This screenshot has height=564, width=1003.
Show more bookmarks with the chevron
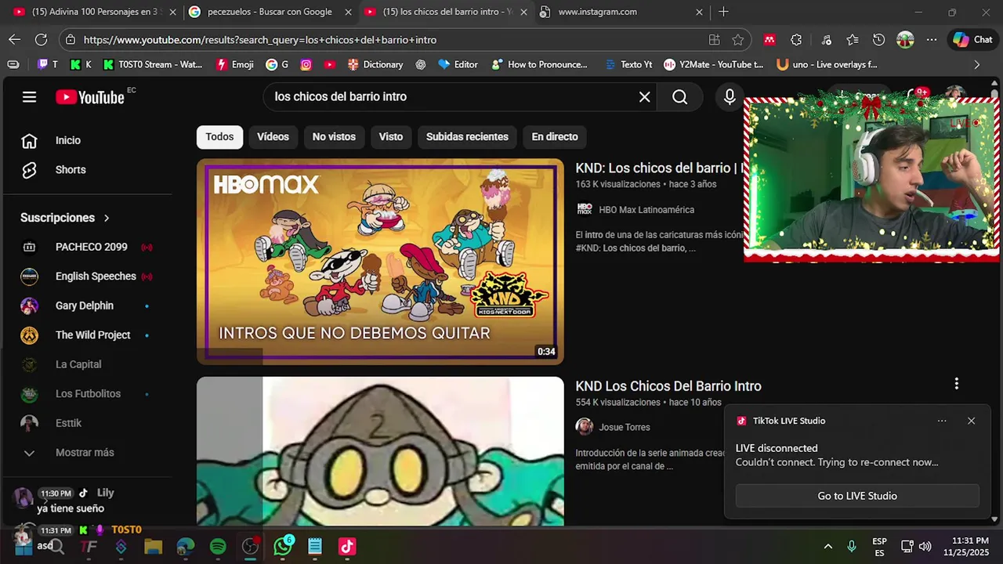(x=976, y=65)
